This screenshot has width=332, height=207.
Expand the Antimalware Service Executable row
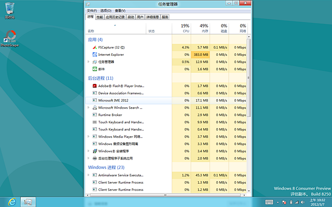pos(89,175)
